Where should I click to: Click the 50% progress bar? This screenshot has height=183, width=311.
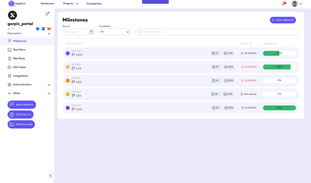point(279,53)
